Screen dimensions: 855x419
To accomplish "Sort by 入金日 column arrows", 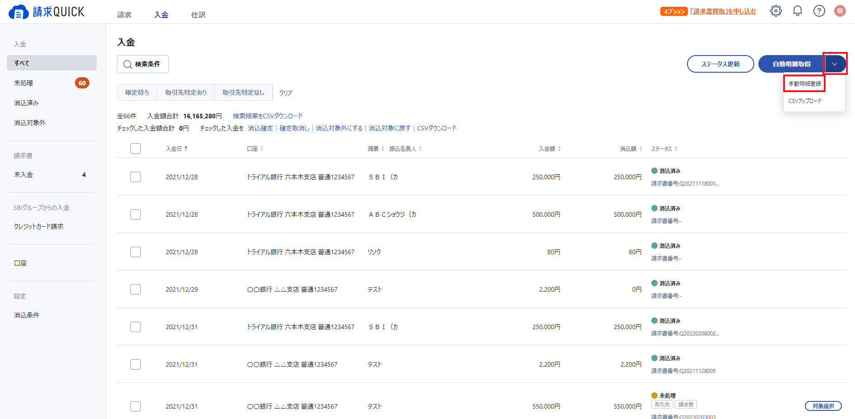I will [186, 149].
